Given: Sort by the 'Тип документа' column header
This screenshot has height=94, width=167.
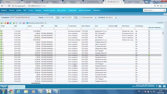Looking at the screenshot, I should [x=74, y=26].
